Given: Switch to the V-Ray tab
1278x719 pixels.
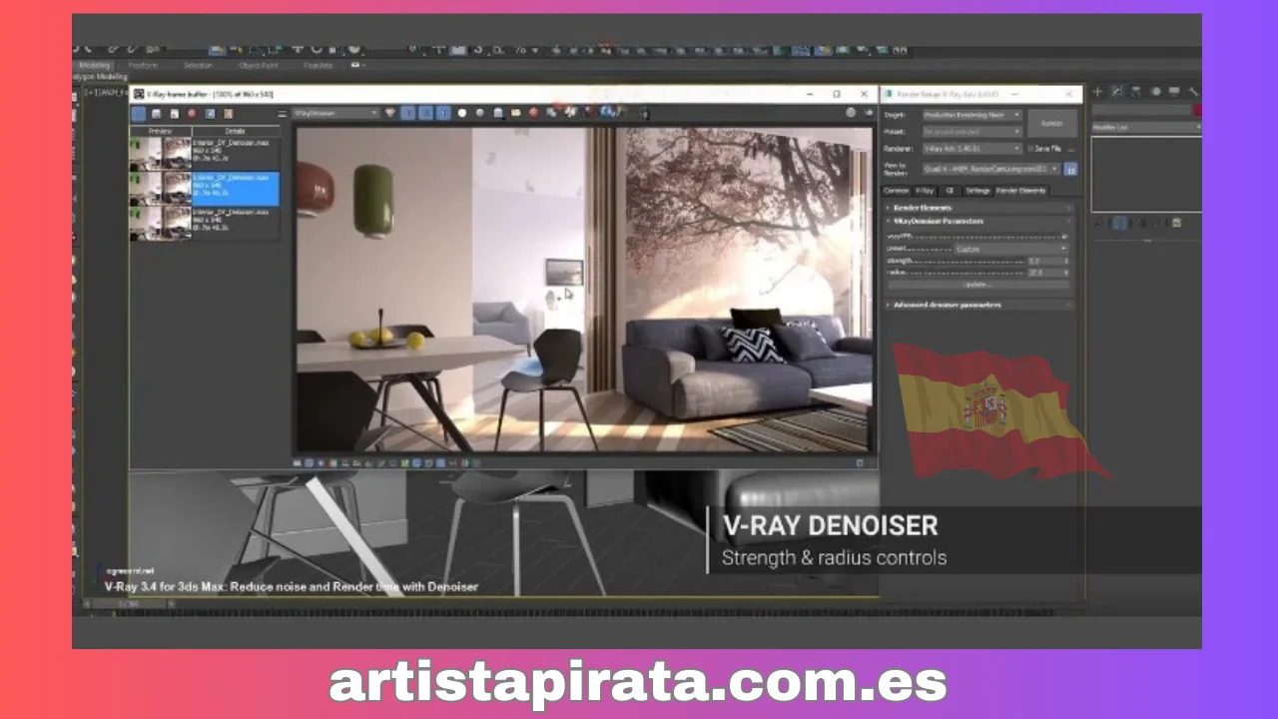Looking at the screenshot, I should (925, 191).
